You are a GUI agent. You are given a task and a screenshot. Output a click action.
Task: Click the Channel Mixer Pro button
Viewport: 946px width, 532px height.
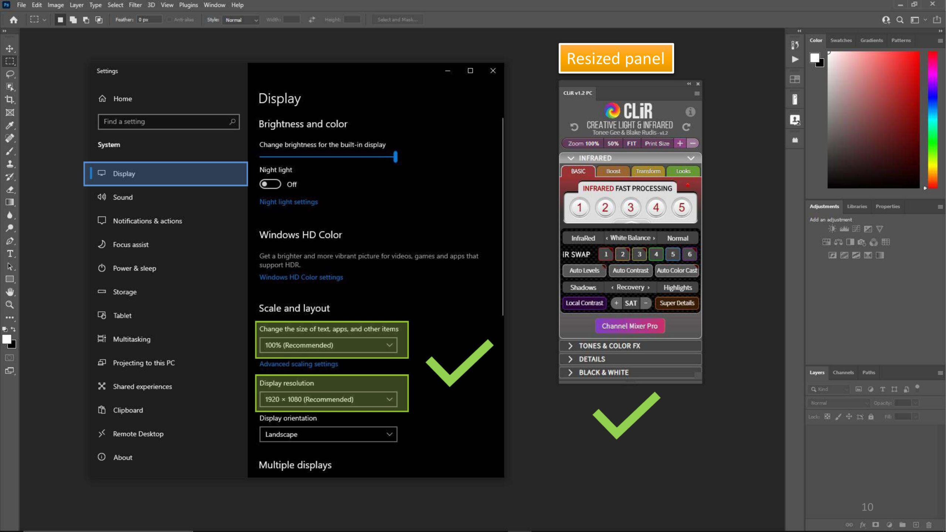pos(630,326)
